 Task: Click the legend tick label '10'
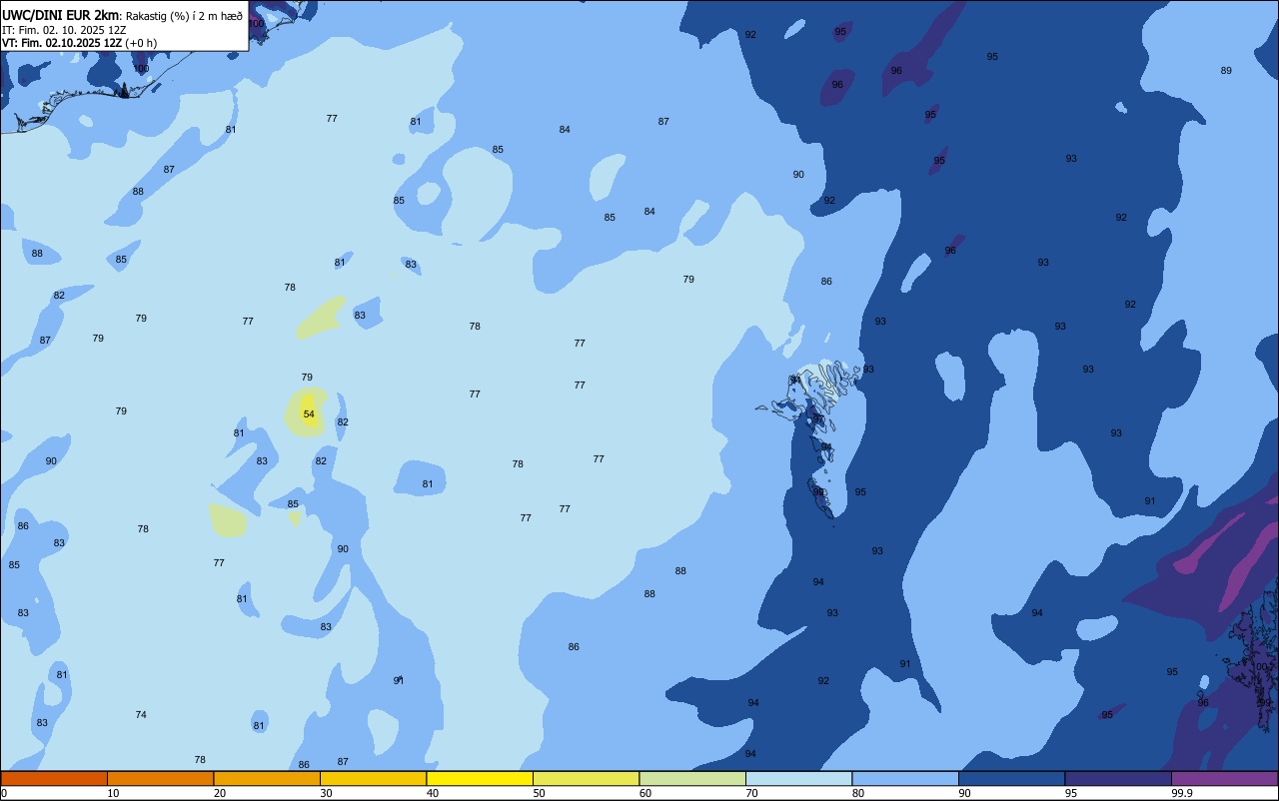113,793
